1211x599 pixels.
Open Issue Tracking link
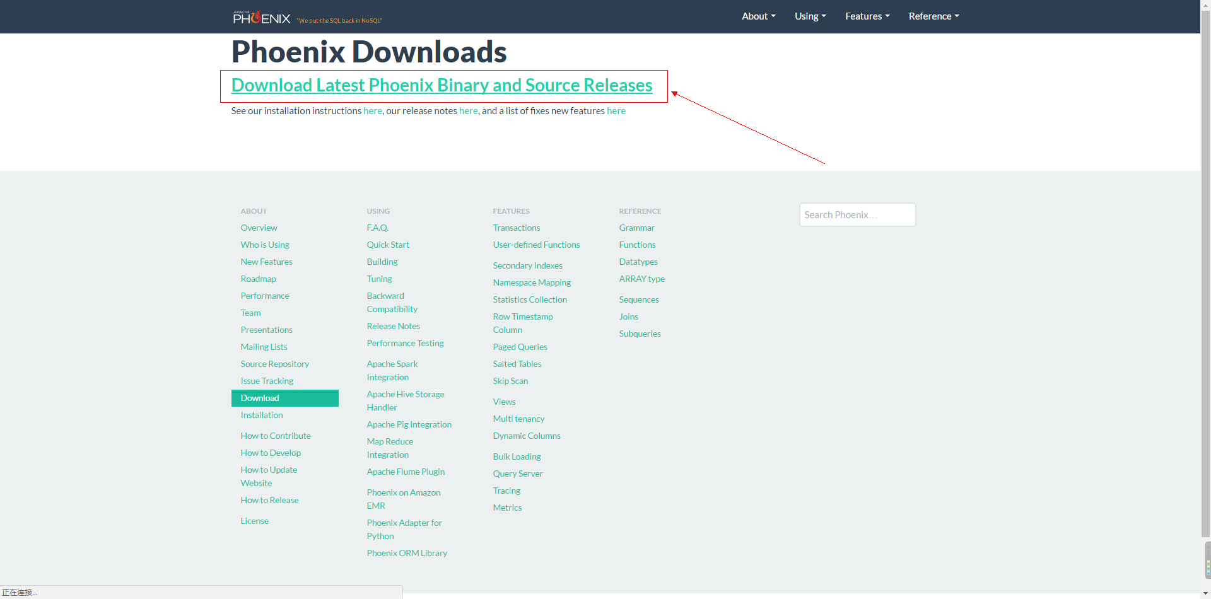pos(267,381)
